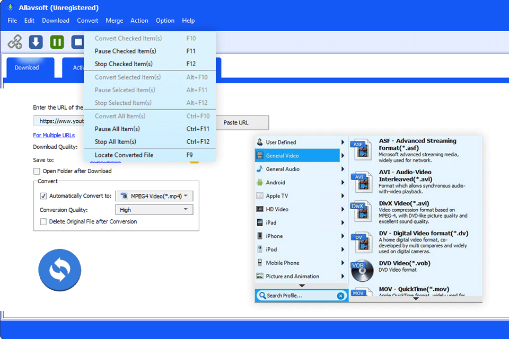Clear the Search Profile field with X icon
Viewport: 509px width, 339px height.
(x=340, y=296)
